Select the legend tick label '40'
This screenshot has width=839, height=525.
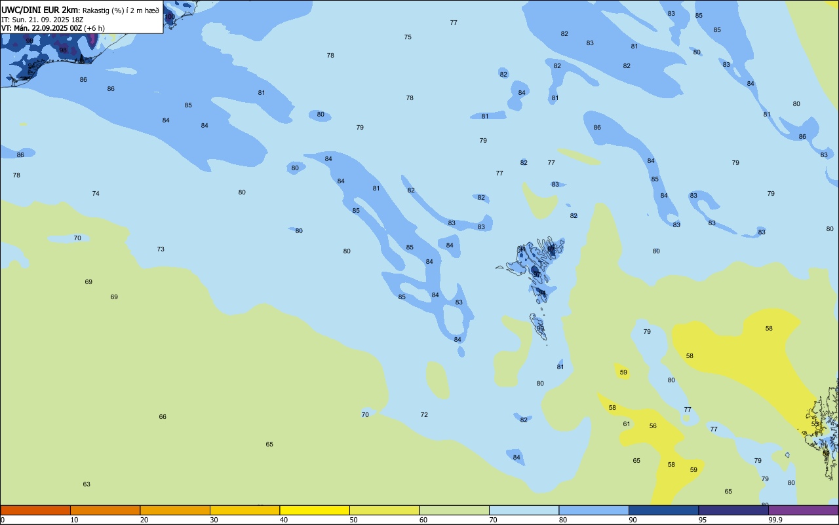[284, 520]
